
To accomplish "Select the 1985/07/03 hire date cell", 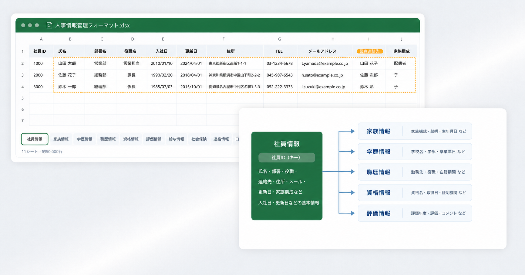I will click(x=162, y=87).
